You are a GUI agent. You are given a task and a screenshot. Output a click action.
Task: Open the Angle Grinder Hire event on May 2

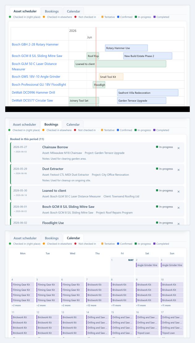tap(147, 265)
